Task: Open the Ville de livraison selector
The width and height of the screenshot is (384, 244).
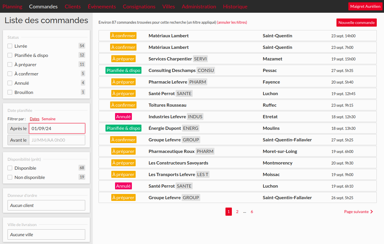Action: [x=46, y=234]
